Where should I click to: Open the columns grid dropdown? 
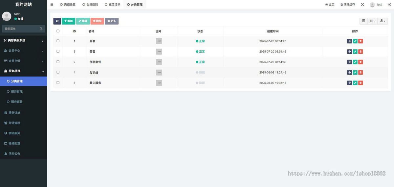coord(372,21)
